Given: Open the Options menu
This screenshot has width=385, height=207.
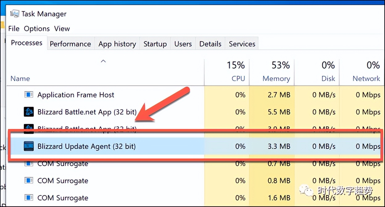Looking at the screenshot, I should (x=37, y=29).
